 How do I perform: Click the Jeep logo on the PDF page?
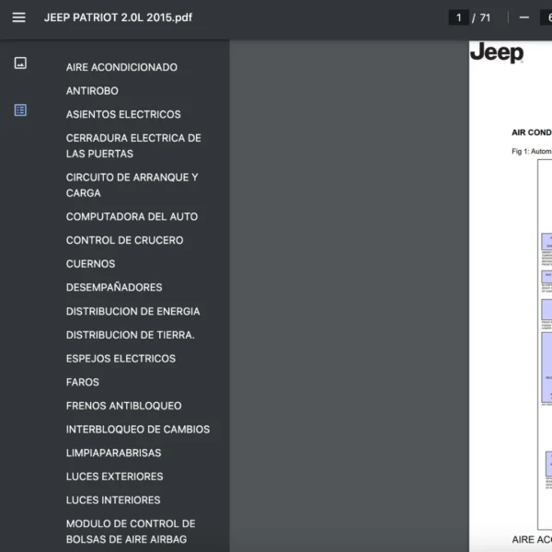497,53
